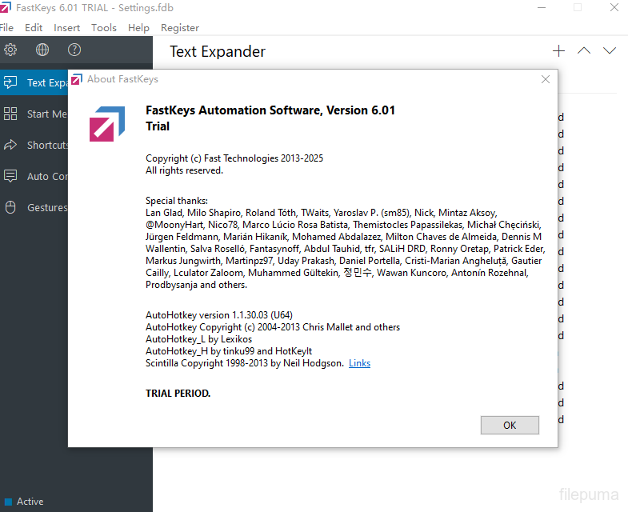Open the Tools menu

[104, 27]
